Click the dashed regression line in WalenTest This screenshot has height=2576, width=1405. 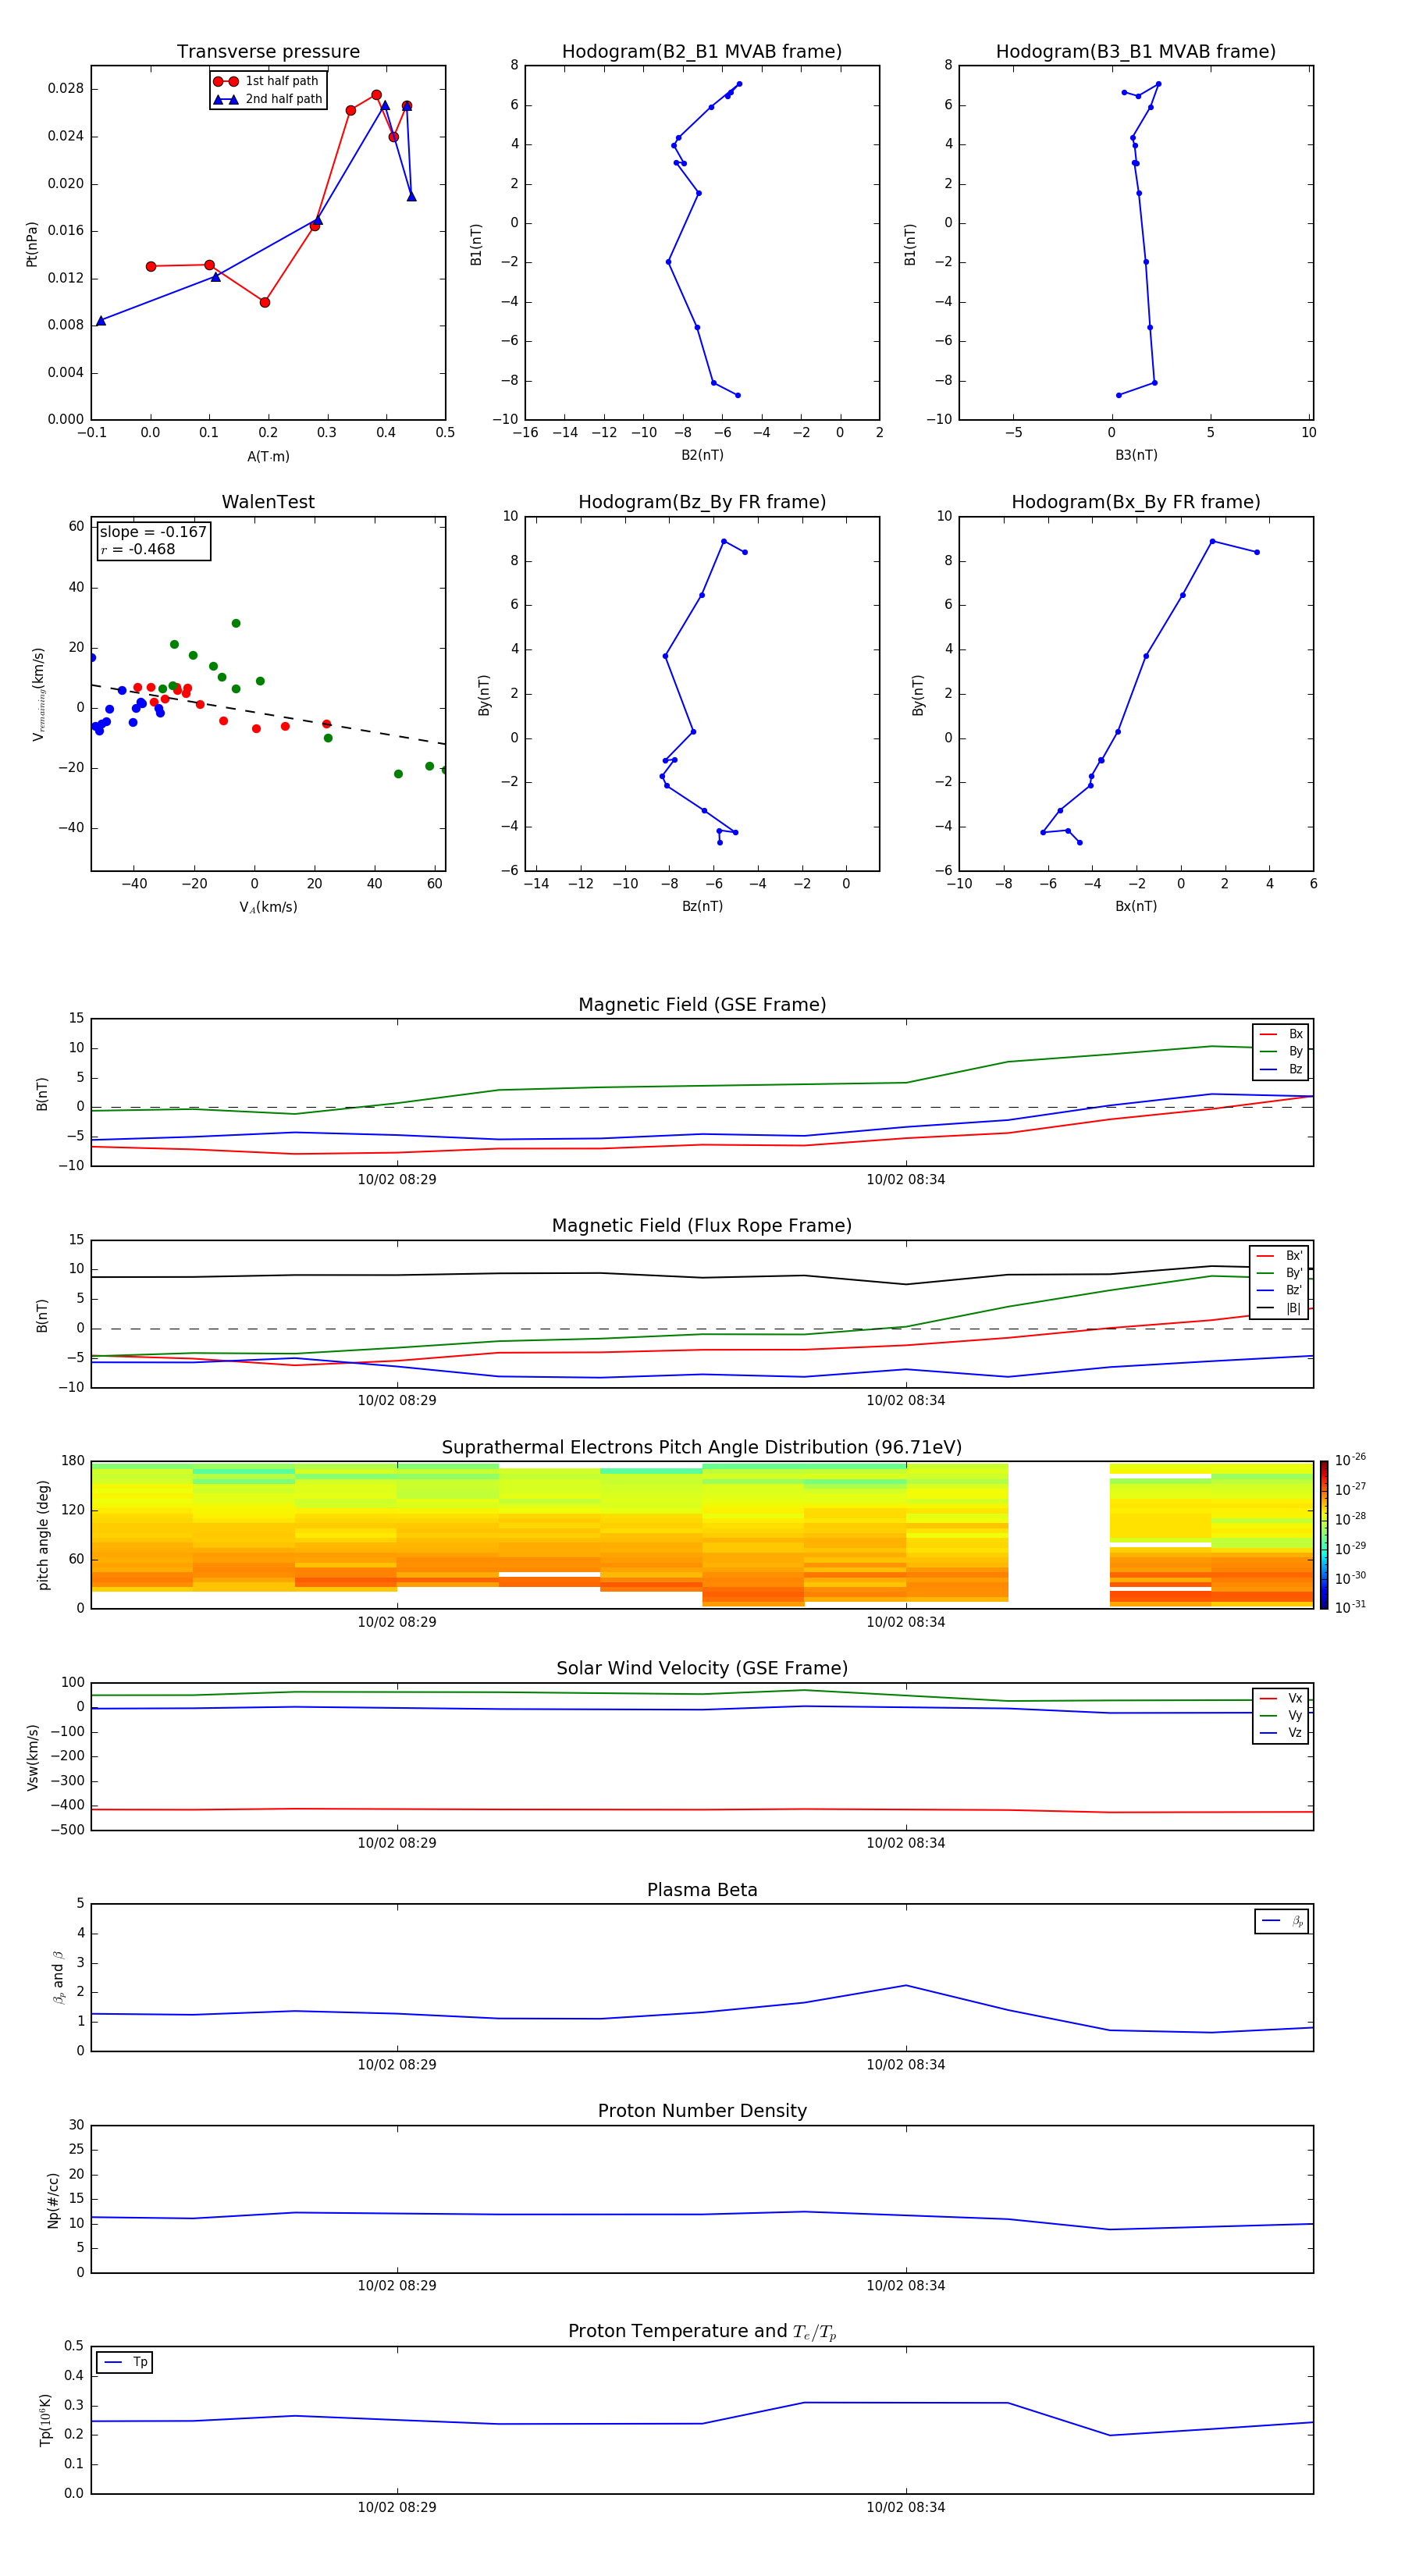coord(268,714)
